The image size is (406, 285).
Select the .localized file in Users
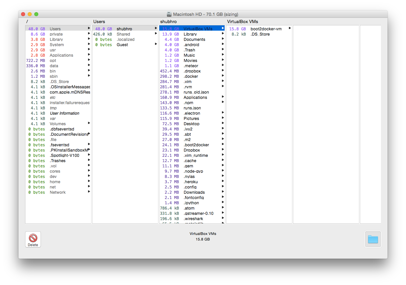tap(125, 40)
